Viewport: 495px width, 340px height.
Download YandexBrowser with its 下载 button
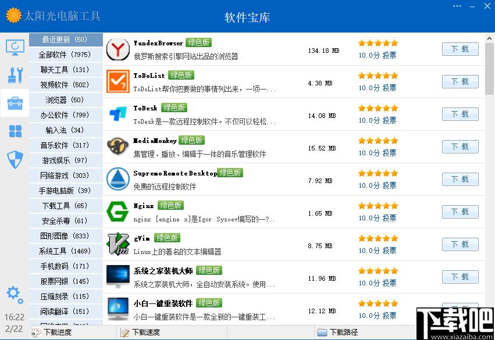tap(460, 49)
